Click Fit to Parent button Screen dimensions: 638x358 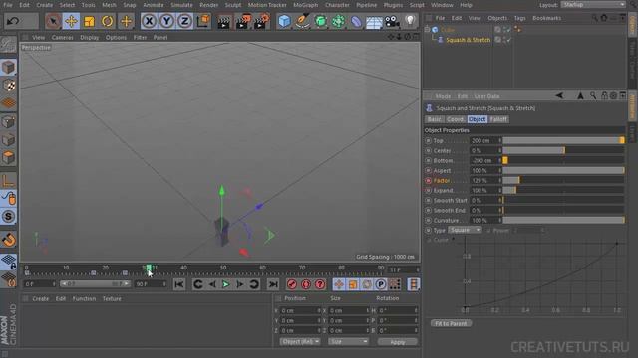point(451,323)
